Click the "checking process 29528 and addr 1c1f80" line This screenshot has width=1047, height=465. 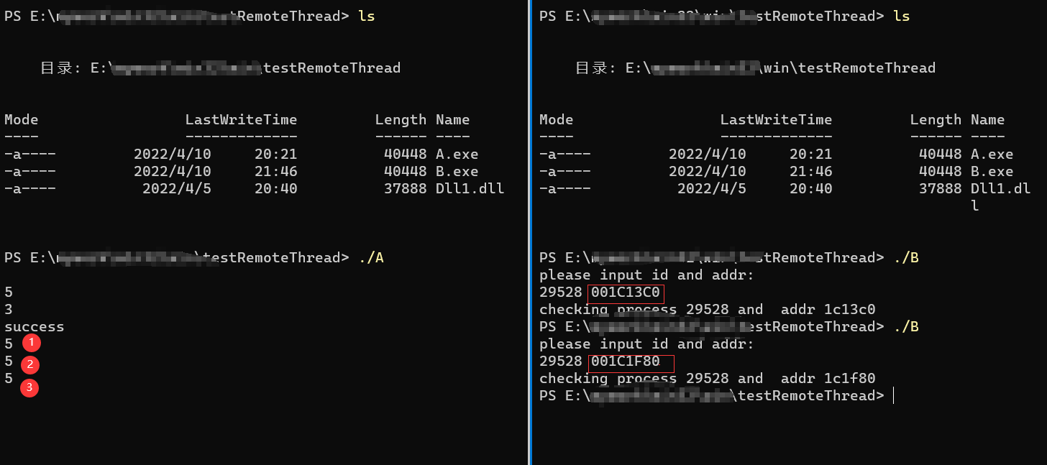(707, 379)
